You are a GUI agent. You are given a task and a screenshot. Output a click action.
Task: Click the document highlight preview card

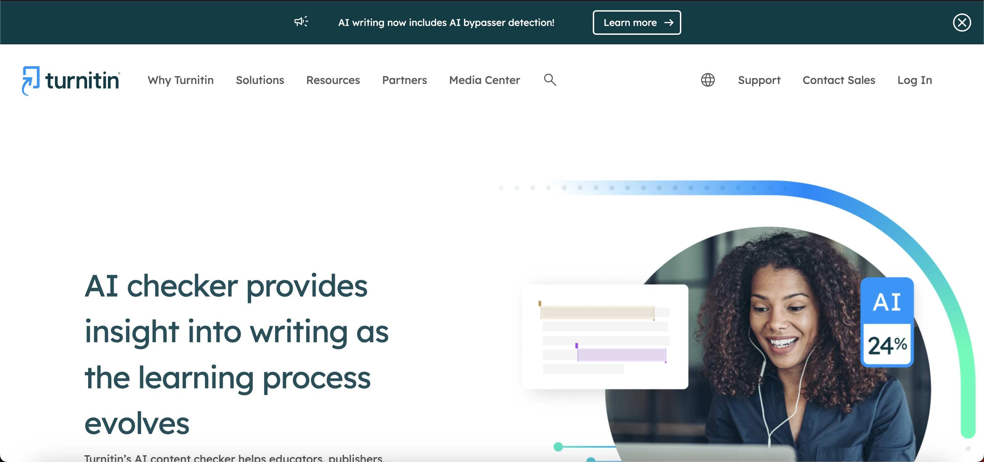605,336
